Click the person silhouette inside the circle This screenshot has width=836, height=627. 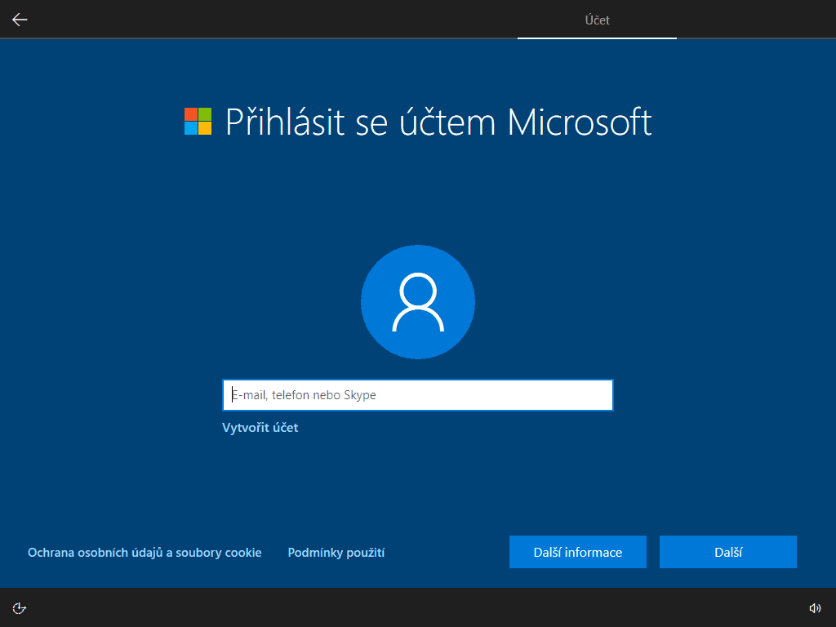pos(417,302)
